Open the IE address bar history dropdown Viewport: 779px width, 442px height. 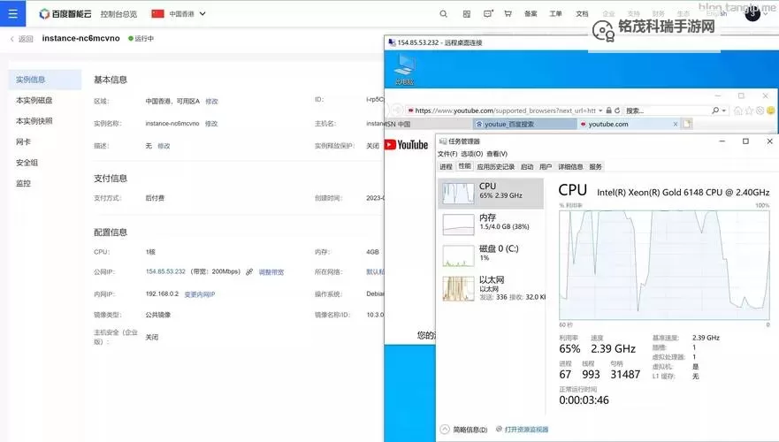tap(600, 110)
